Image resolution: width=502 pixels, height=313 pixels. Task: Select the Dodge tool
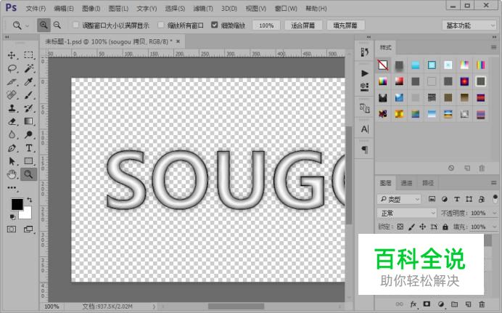coord(28,134)
